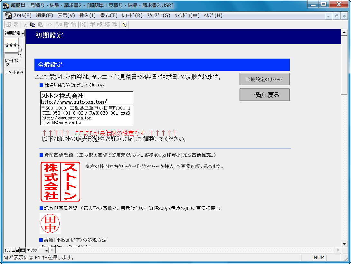Click the Undo arrow icon
This screenshot has width=351, height=264.
tap(50, 24)
